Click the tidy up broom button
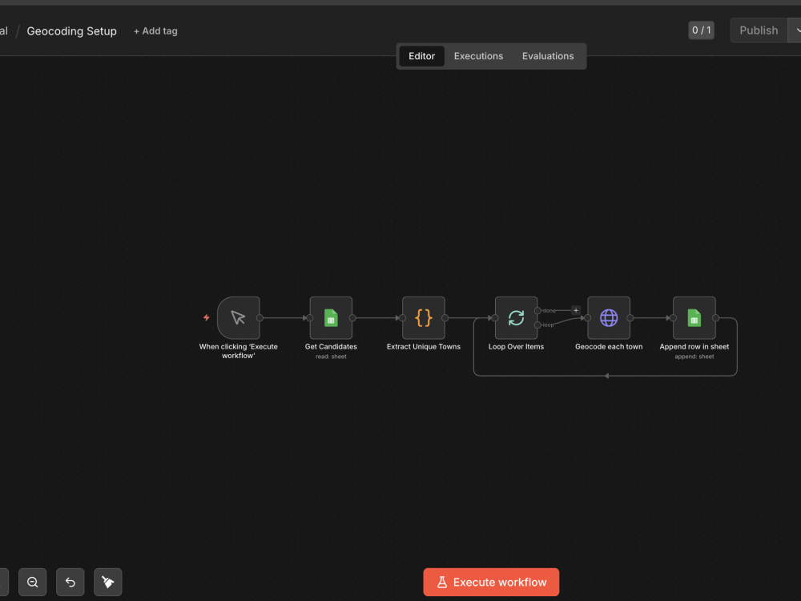The width and height of the screenshot is (801, 601). [108, 582]
